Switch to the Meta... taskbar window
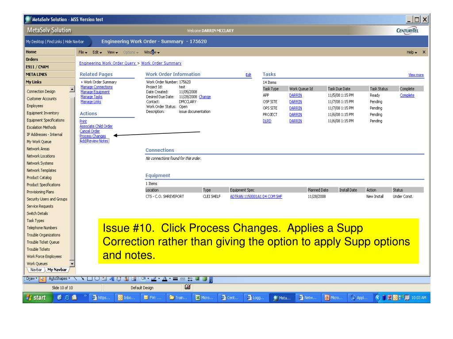Image resolution: width=453 pixels, height=339 pixels. coord(282,298)
